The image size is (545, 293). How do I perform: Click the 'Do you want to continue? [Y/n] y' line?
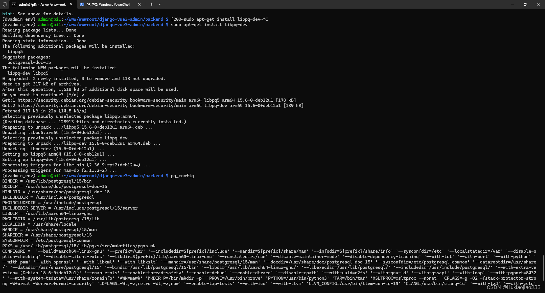43,95
